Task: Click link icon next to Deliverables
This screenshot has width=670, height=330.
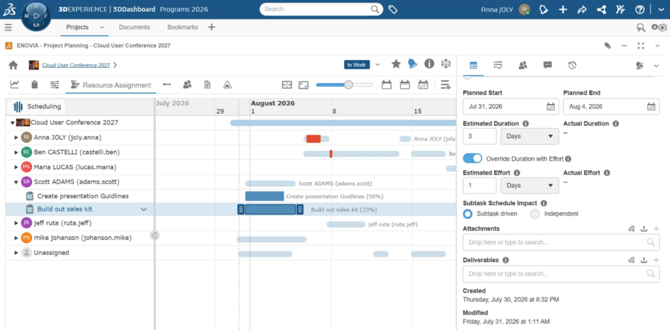Action: pyautogui.click(x=631, y=260)
